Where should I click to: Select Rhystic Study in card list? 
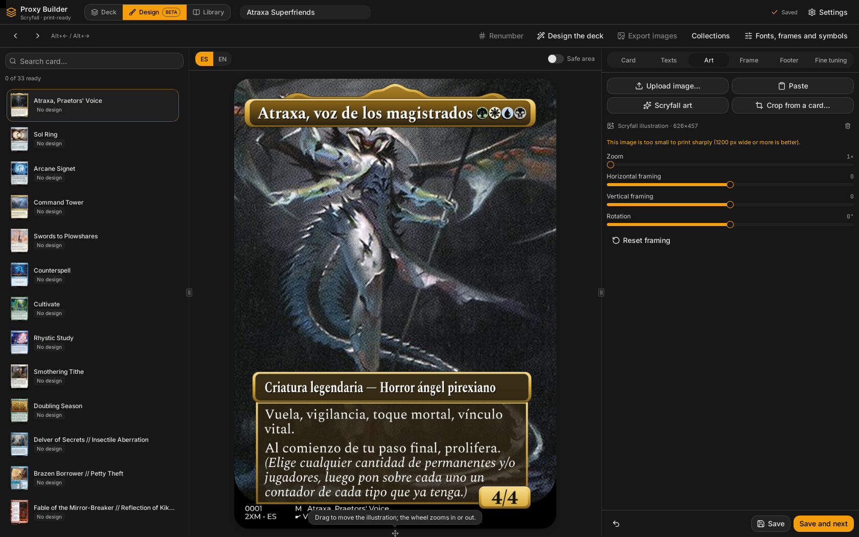coord(93,343)
